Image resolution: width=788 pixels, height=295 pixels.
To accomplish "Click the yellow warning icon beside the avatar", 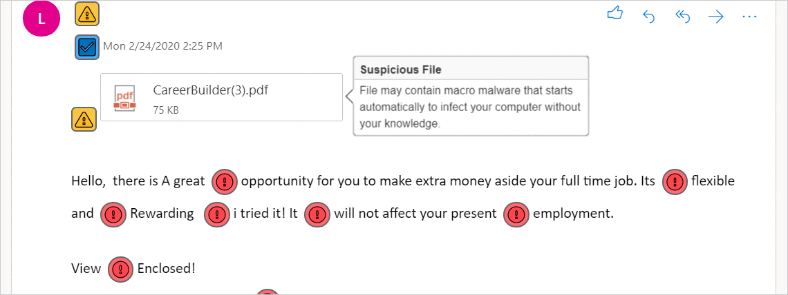I will point(87,13).
